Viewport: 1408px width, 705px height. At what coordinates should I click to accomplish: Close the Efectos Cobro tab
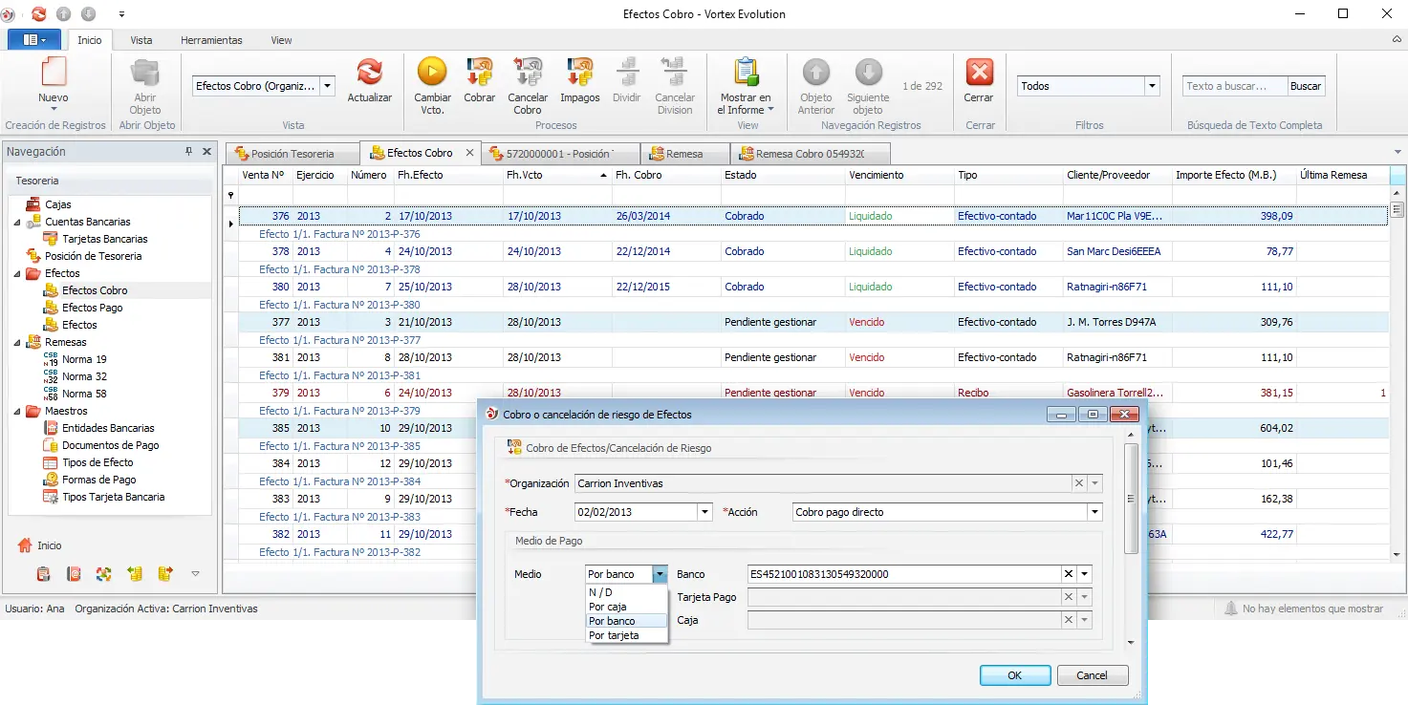469,153
